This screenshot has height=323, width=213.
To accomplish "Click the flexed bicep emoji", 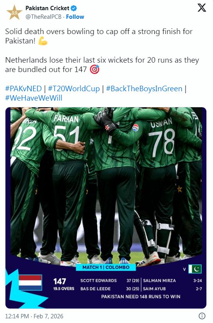I will (x=43, y=41).
